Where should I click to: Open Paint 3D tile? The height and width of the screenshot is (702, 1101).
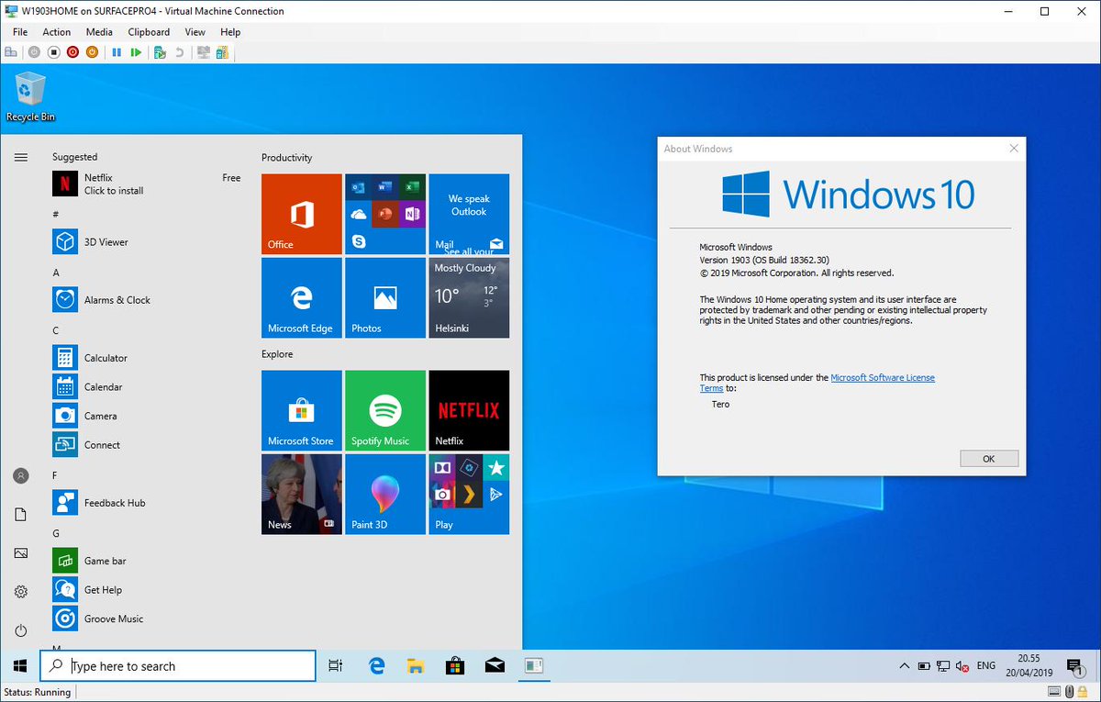[384, 494]
